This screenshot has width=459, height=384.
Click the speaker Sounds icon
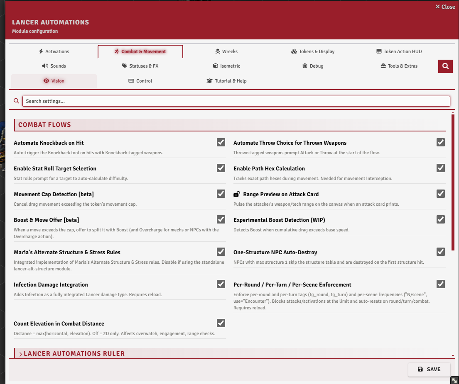point(45,66)
